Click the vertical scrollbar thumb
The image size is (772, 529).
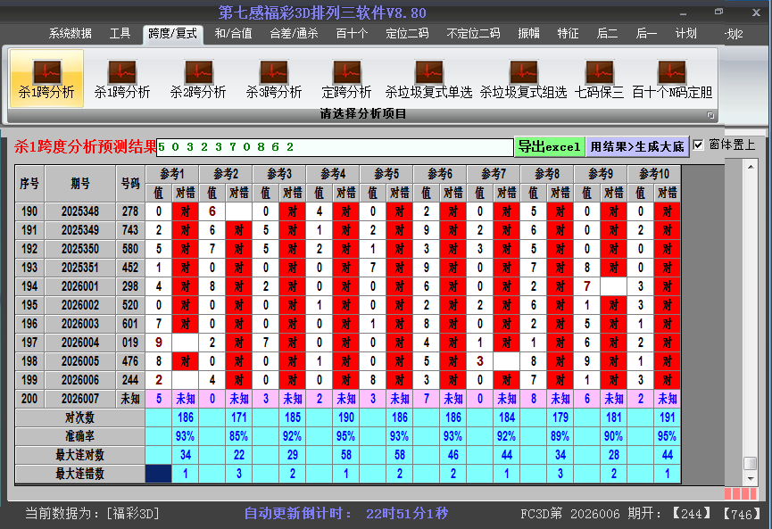point(751,464)
